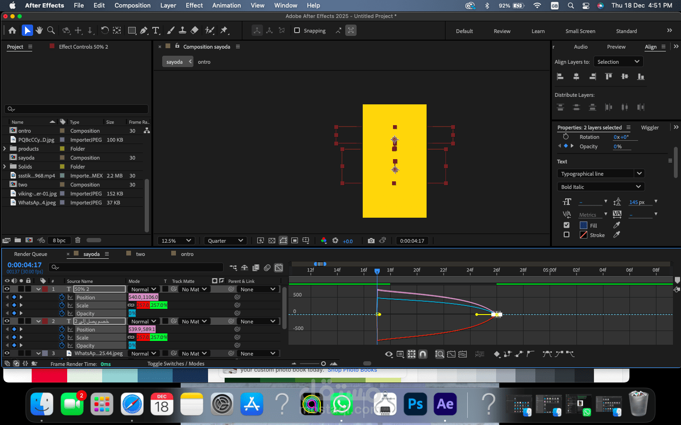Click the blue Fill color swatch
Image resolution: width=681 pixels, height=425 pixels.
tap(584, 226)
